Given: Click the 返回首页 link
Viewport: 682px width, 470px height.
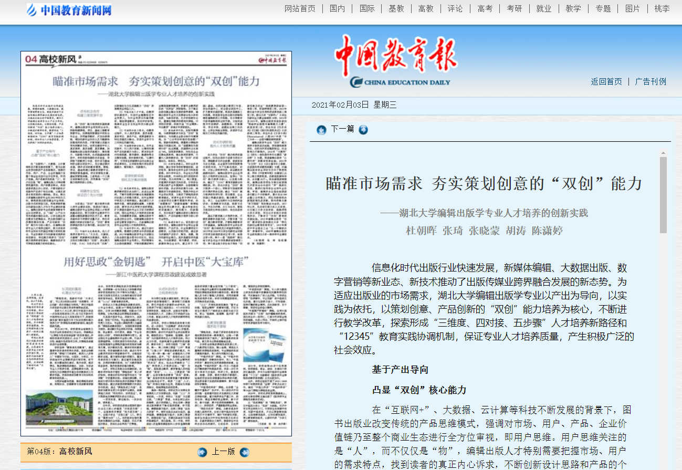Looking at the screenshot, I should [606, 81].
